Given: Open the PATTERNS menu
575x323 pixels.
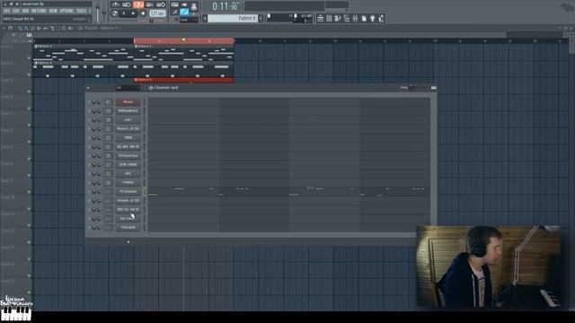Looking at the screenshot, I should 39,12.
